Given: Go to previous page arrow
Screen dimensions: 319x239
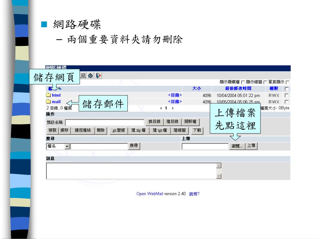Looking at the screenshot, I should point(161,108).
